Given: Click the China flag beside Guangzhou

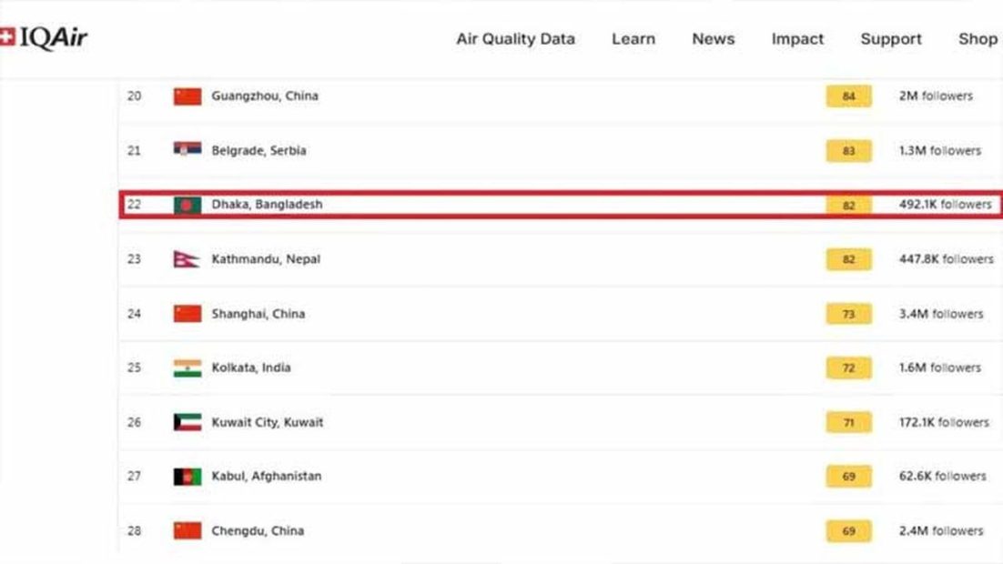Looking at the screenshot, I should (187, 96).
